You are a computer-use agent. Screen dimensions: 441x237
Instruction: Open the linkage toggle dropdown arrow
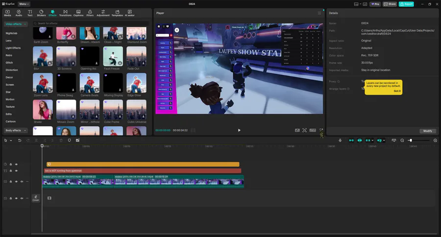coord(372,141)
